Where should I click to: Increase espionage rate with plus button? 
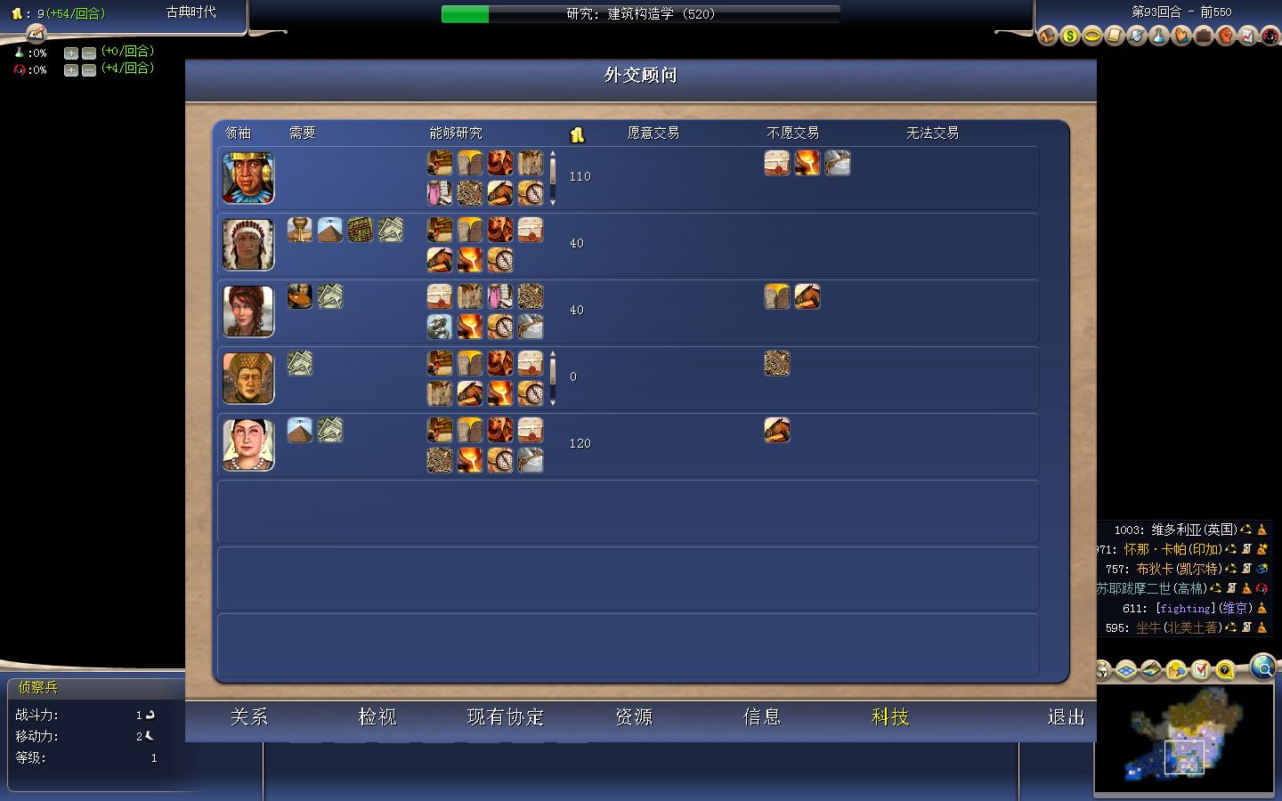click(71, 70)
